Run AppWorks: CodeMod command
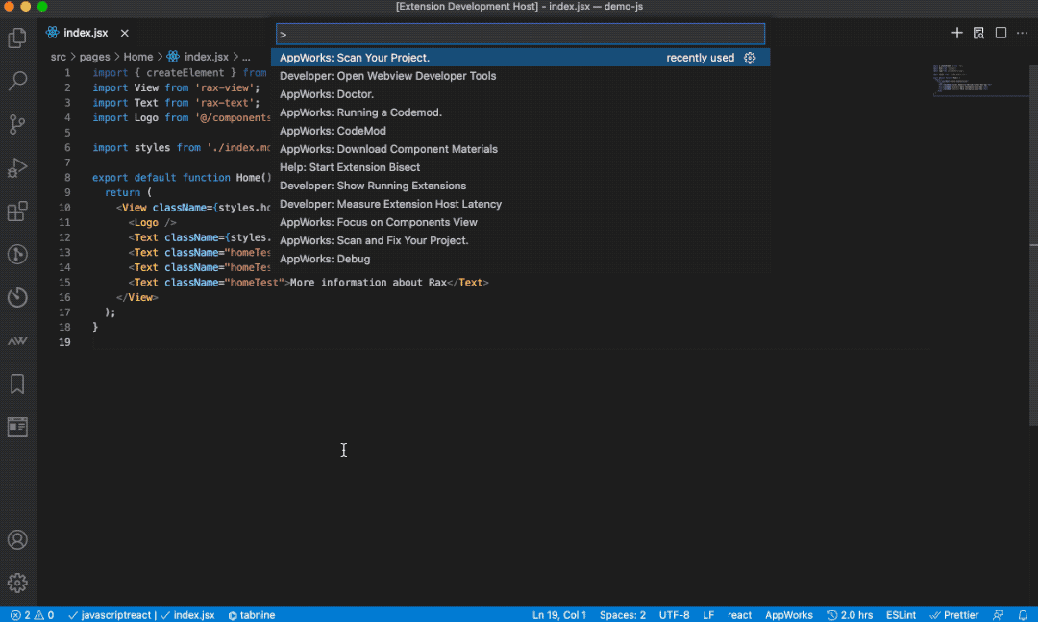 click(520, 131)
